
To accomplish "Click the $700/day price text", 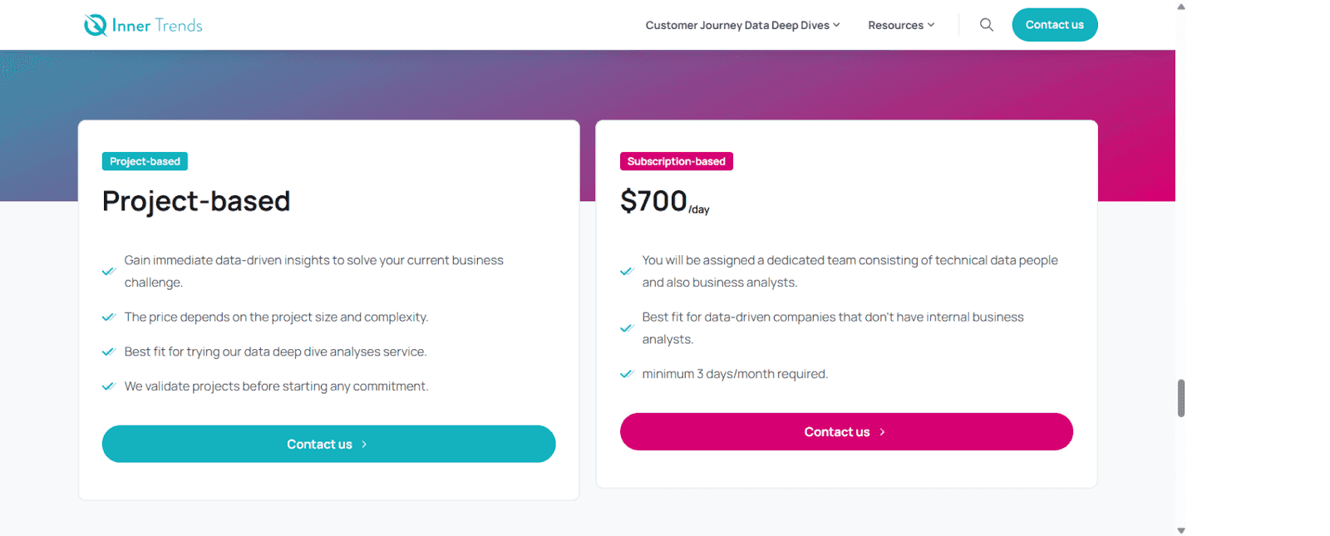I will coord(663,200).
